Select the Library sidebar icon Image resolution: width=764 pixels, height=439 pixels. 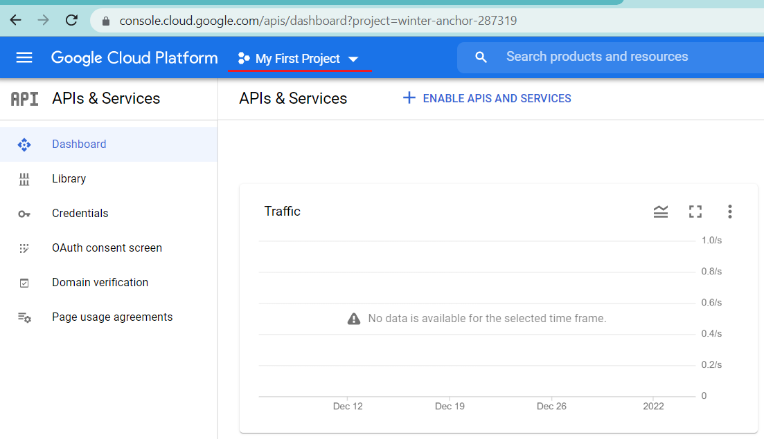pyautogui.click(x=24, y=178)
